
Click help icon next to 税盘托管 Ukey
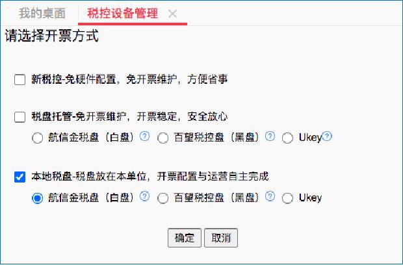[x=328, y=137]
